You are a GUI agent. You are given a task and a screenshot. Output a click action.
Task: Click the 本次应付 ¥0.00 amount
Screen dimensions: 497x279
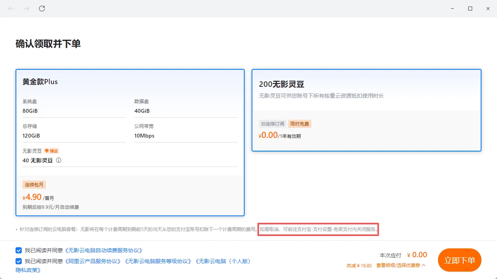point(403,255)
